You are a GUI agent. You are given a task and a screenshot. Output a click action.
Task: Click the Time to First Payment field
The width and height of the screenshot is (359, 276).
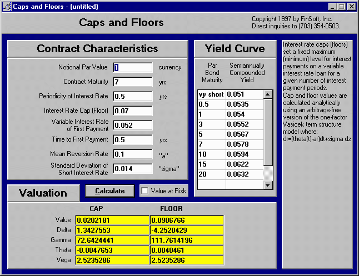tap(133, 139)
